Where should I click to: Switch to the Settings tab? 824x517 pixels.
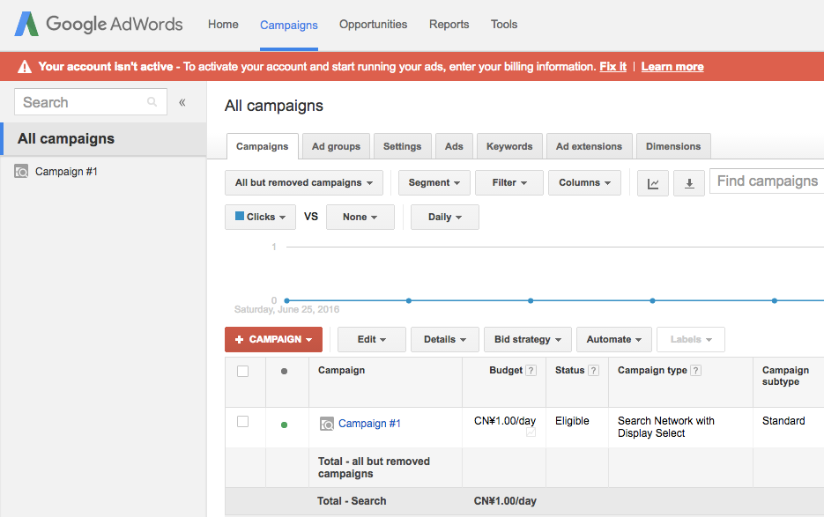click(x=402, y=146)
